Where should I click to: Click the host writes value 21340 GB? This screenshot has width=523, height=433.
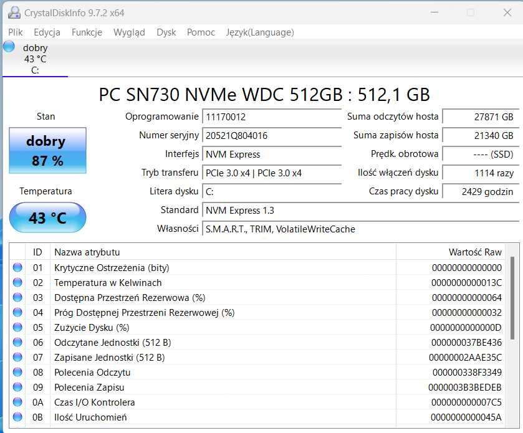pyautogui.click(x=481, y=136)
